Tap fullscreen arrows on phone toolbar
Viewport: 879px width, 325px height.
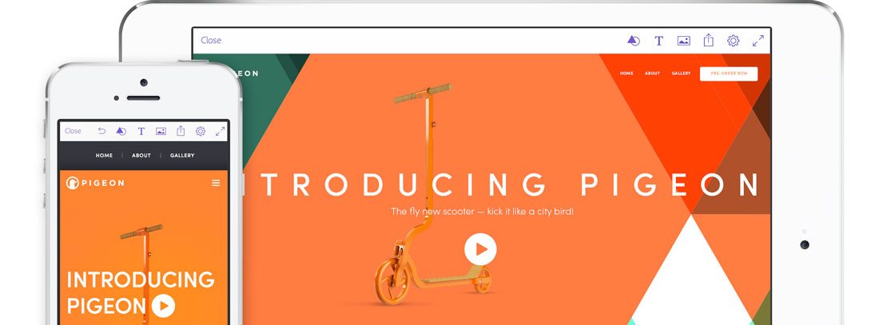pos(221,131)
